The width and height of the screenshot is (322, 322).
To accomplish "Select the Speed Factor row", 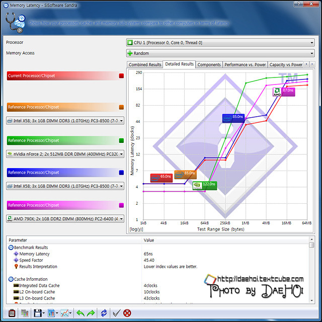I will pos(31,261).
